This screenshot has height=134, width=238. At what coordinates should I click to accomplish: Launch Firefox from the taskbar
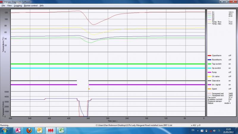pos(29,130)
